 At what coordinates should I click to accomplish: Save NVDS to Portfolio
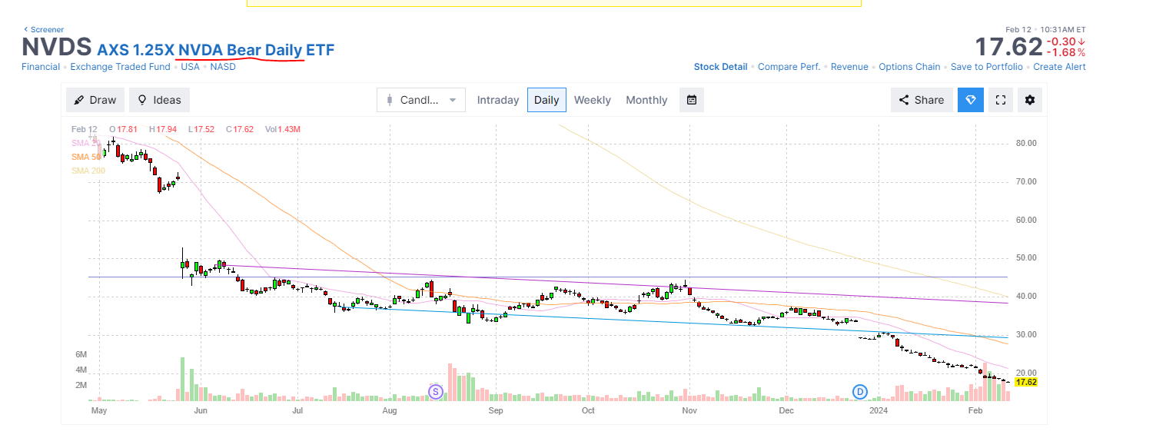tap(987, 67)
